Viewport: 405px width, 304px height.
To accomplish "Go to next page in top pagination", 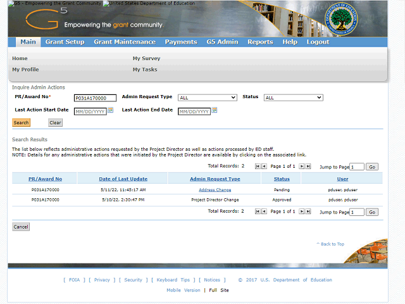I will 301,166.
